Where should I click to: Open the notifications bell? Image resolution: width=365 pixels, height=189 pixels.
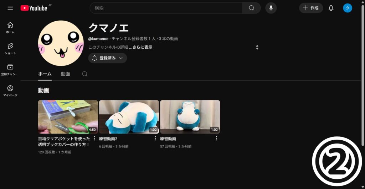(x=331, y=8)
